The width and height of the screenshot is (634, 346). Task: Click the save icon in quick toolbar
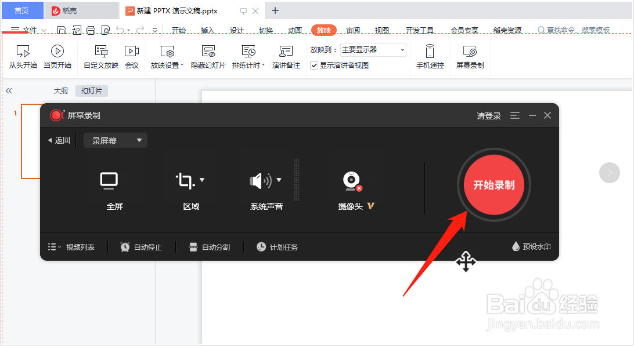click(62, 30)
